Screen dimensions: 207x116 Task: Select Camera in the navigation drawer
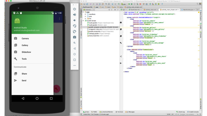(25, 38)
